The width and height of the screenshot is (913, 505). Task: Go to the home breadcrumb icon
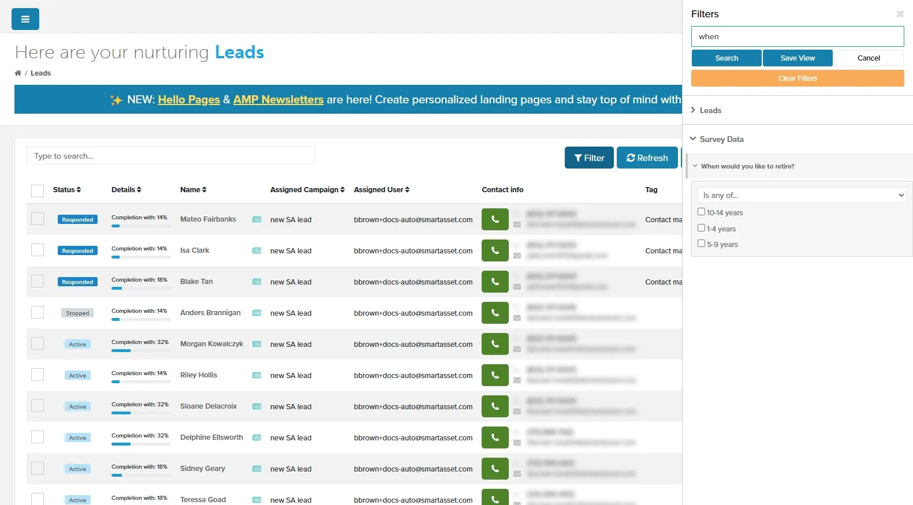tap(18, 73)
